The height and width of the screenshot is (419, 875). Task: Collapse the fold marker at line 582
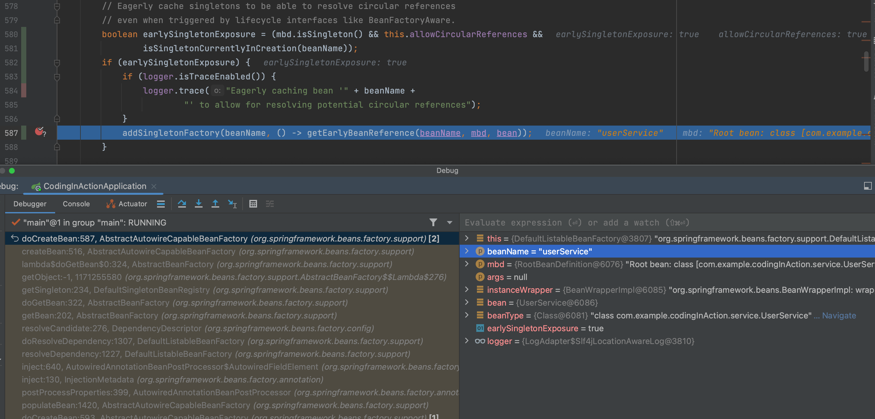pos(57,62)
